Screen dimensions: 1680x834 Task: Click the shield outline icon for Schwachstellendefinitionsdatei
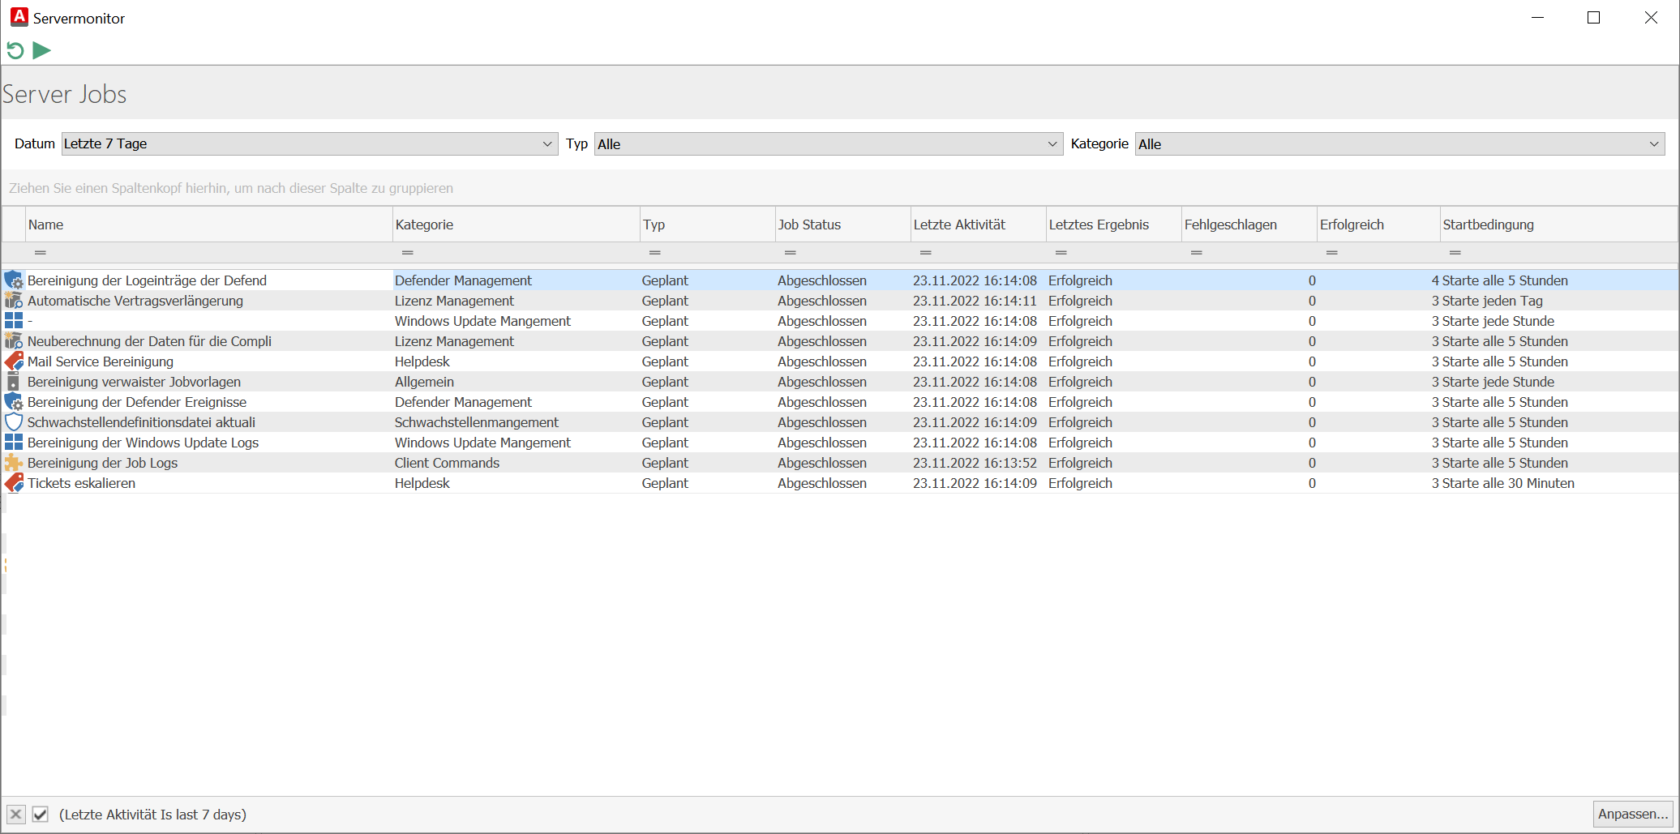[x=14, y=422]
